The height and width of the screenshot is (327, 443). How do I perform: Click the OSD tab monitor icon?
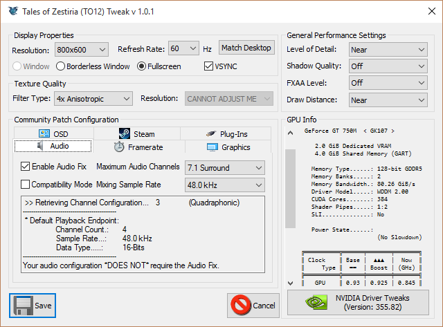(44, 133)
